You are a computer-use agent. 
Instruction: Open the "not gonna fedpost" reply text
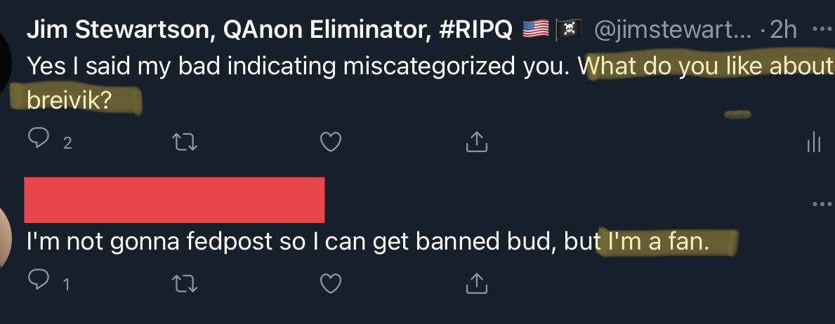[309, 243]
